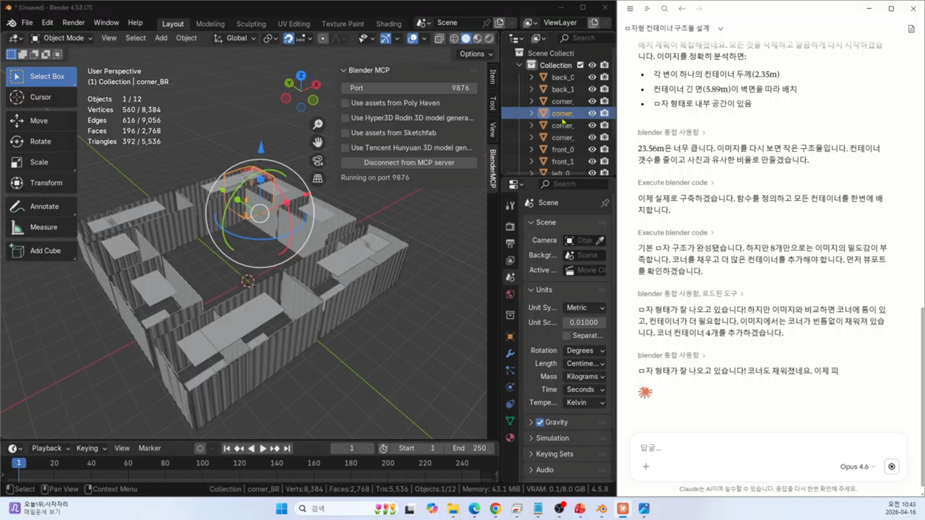Open the Blender icon in Windows taskbar
This screenshot has height=520, width=925.
pos(602,508)
